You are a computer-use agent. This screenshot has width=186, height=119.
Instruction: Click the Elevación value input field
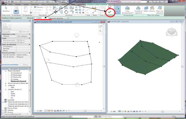click(x=41, y=18)
